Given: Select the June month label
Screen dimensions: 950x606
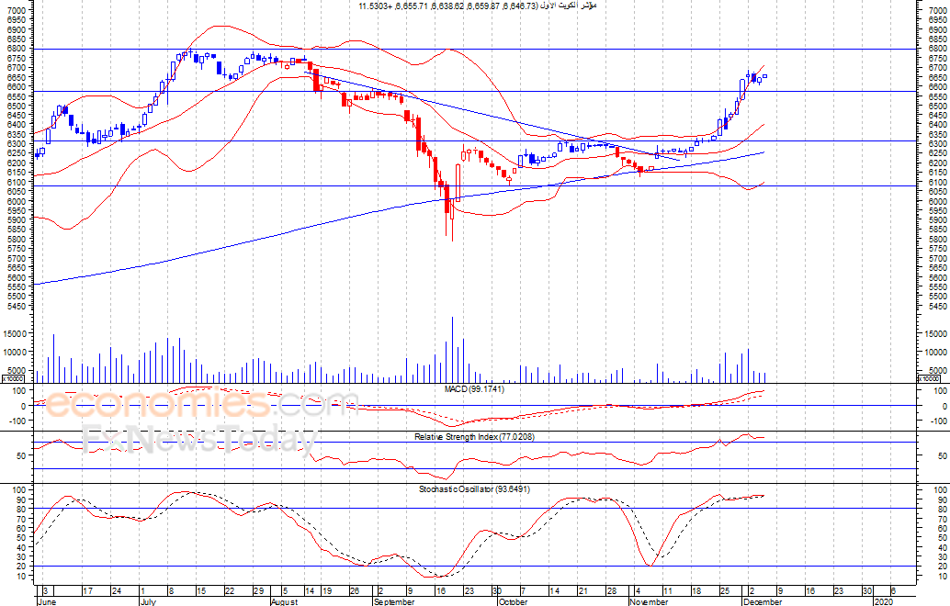Looking at the screenshot, I should 47,601.
